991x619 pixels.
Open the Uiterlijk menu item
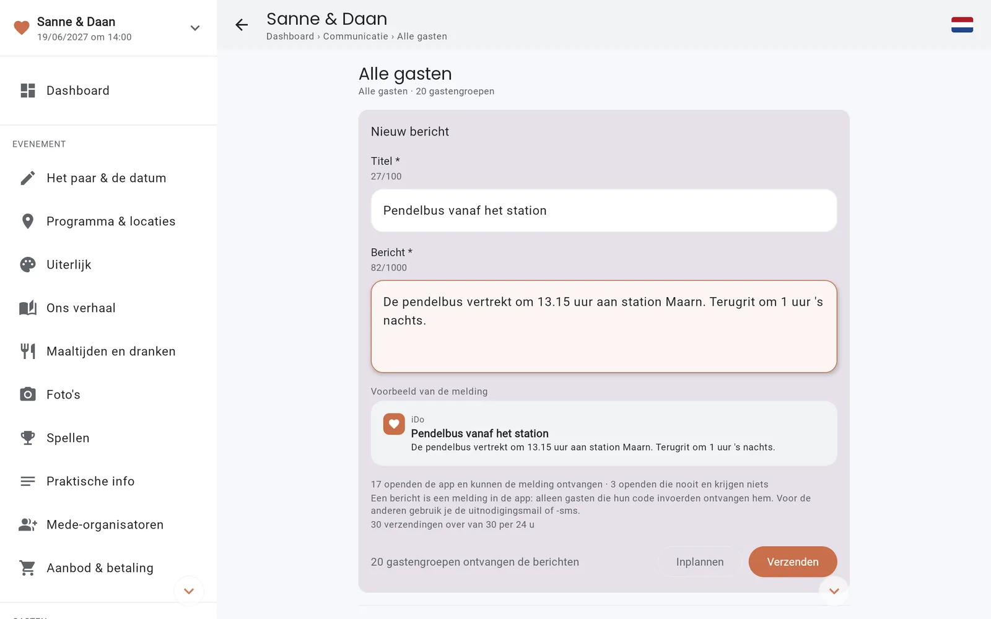click(108, 265)
